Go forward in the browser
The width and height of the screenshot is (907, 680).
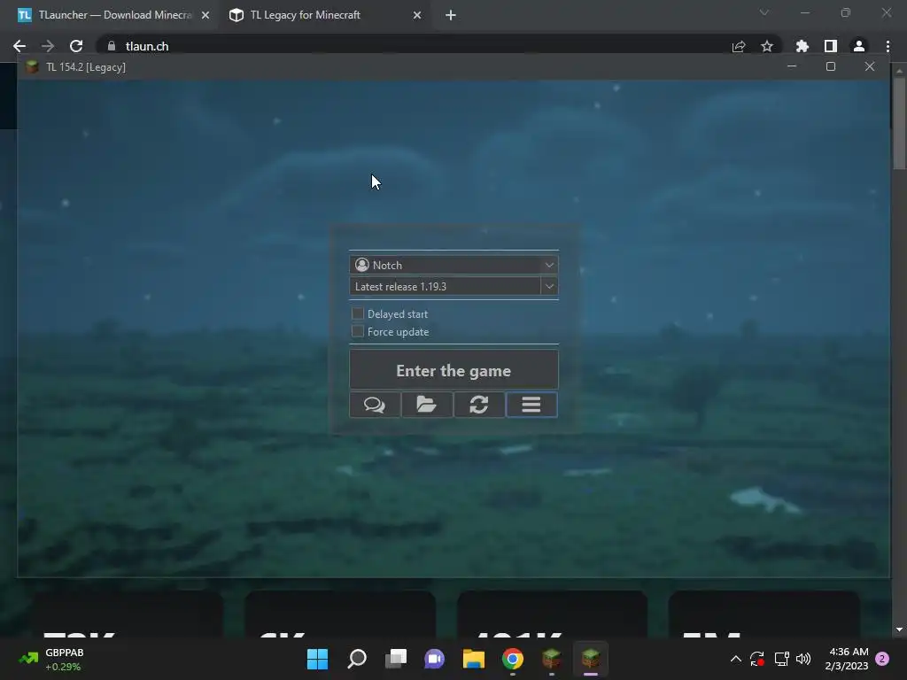48,46
